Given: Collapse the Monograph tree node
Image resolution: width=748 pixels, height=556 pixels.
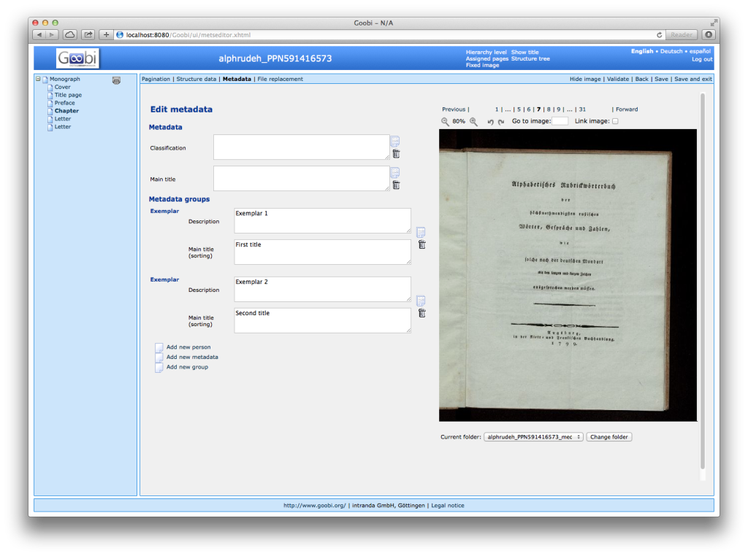Looking at the screenshot, I should [38, 79].
